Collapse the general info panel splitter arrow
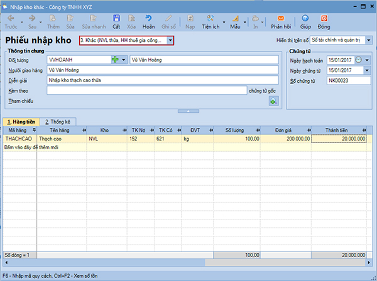This screenshot has width=377, height=281. coord(188,111)
